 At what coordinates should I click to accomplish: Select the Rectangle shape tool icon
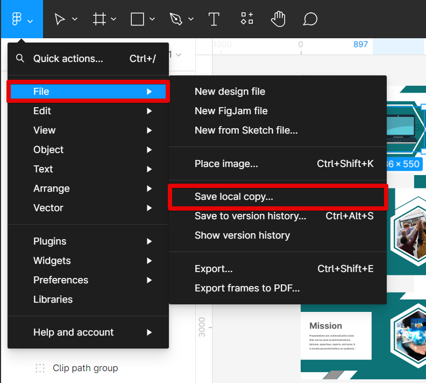pos(138,20)
